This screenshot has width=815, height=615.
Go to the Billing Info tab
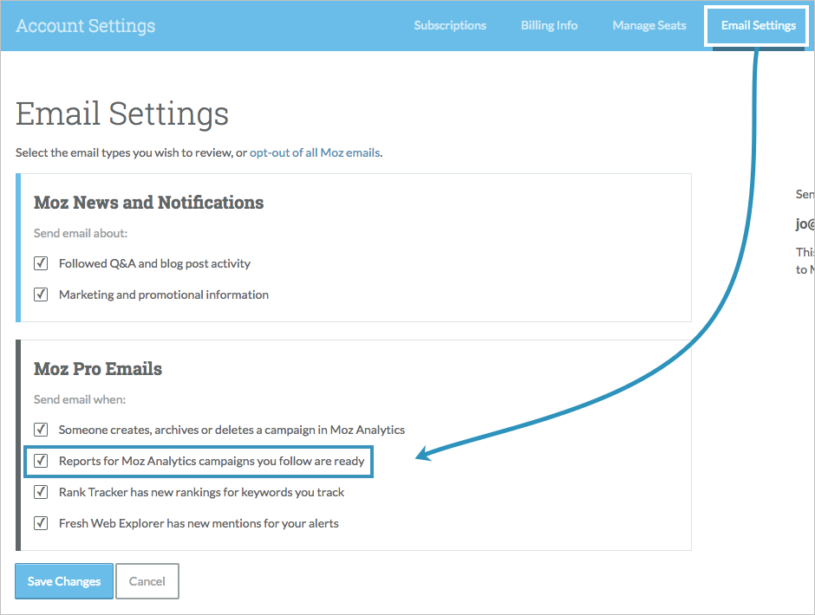[549, 25]
